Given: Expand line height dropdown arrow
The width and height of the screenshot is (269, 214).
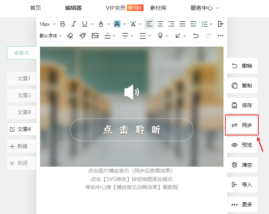Looking at the screenshot, I should tap(211, 24).
